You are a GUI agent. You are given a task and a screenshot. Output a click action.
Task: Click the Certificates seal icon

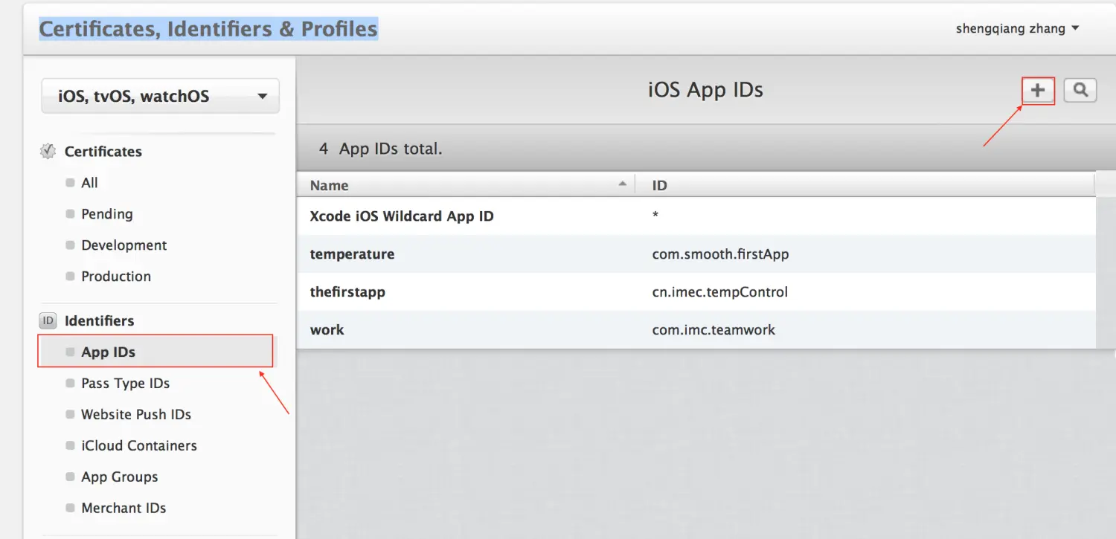click(48, 152)
